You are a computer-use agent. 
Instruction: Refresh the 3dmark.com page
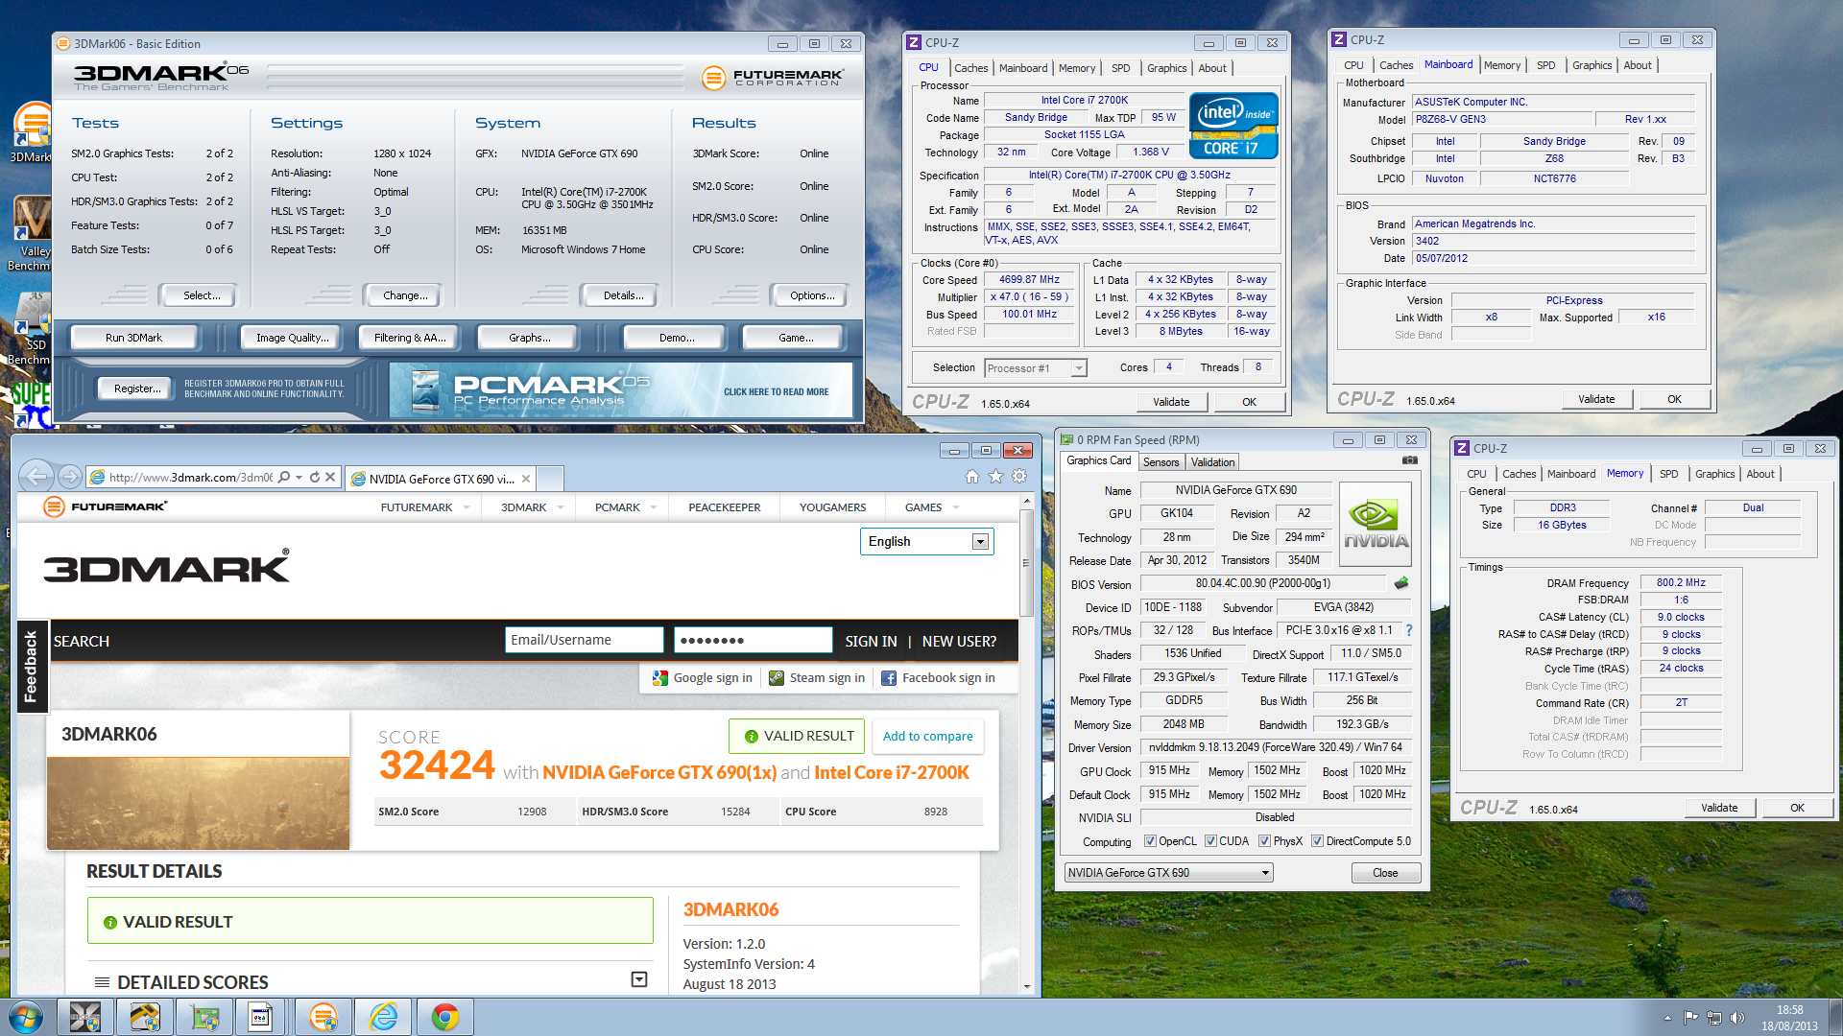314,477
